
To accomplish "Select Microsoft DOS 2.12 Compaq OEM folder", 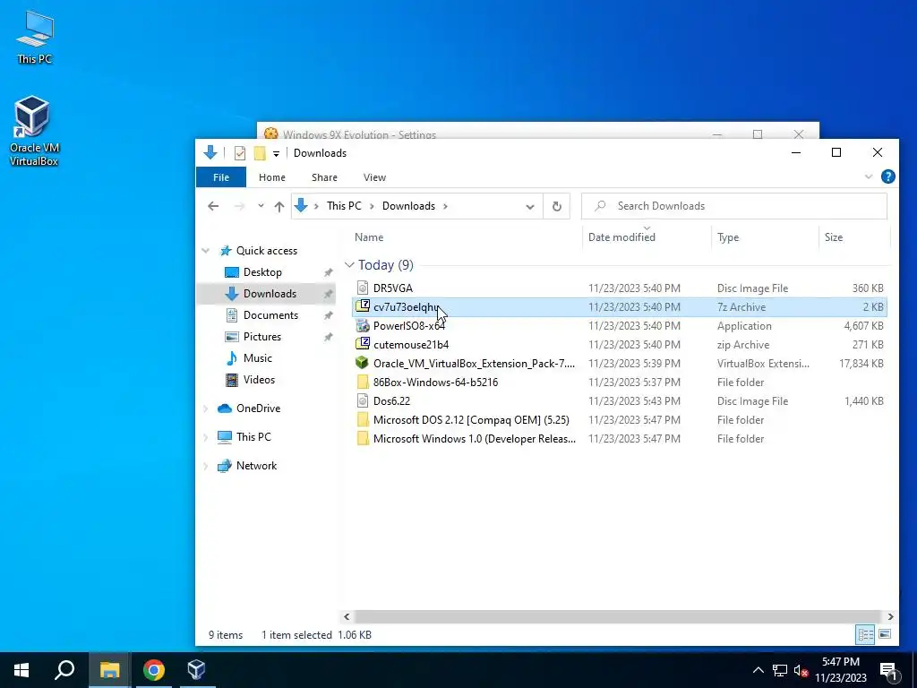I will 620,419.
